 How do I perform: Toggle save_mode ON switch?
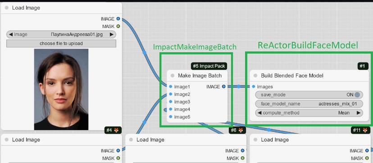357,95
